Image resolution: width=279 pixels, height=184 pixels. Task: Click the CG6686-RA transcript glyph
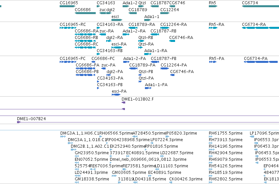[85, 34]
